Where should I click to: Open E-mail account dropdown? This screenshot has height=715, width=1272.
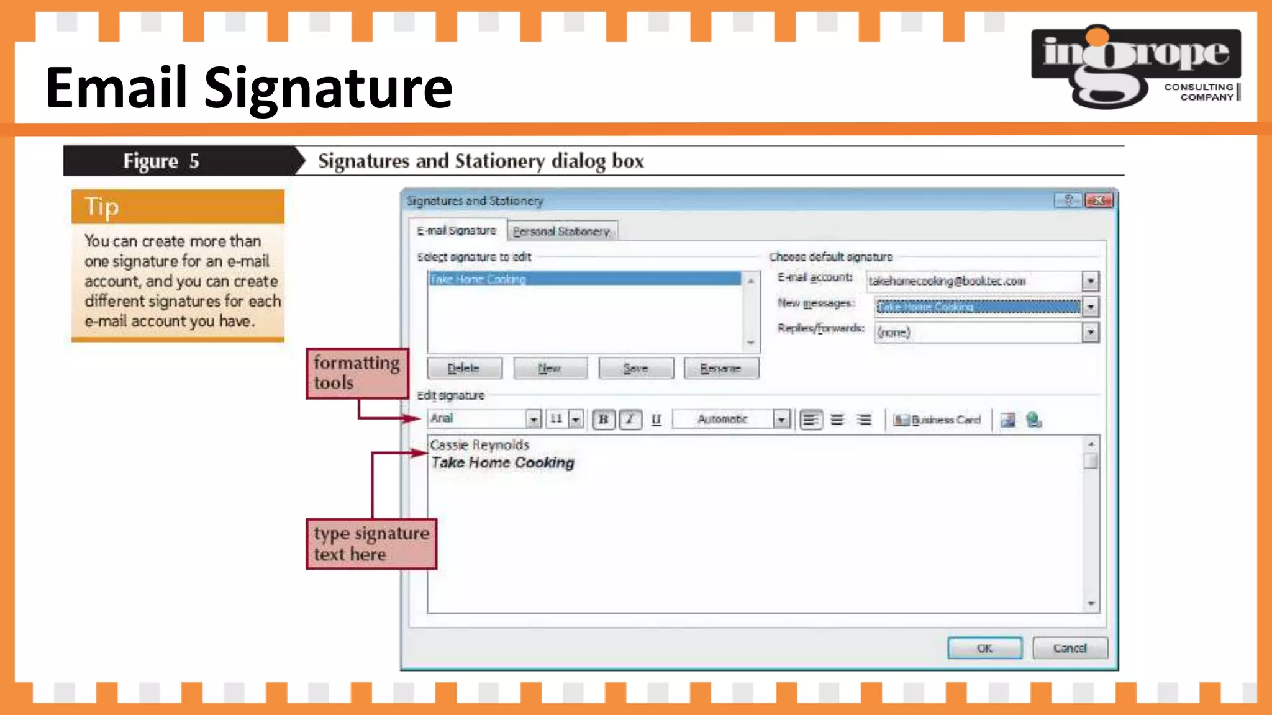tap(1090, 281)
